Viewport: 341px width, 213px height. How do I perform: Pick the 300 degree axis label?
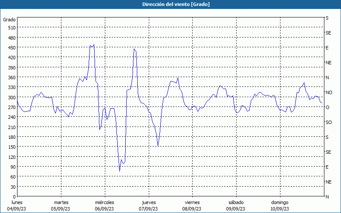12,98
